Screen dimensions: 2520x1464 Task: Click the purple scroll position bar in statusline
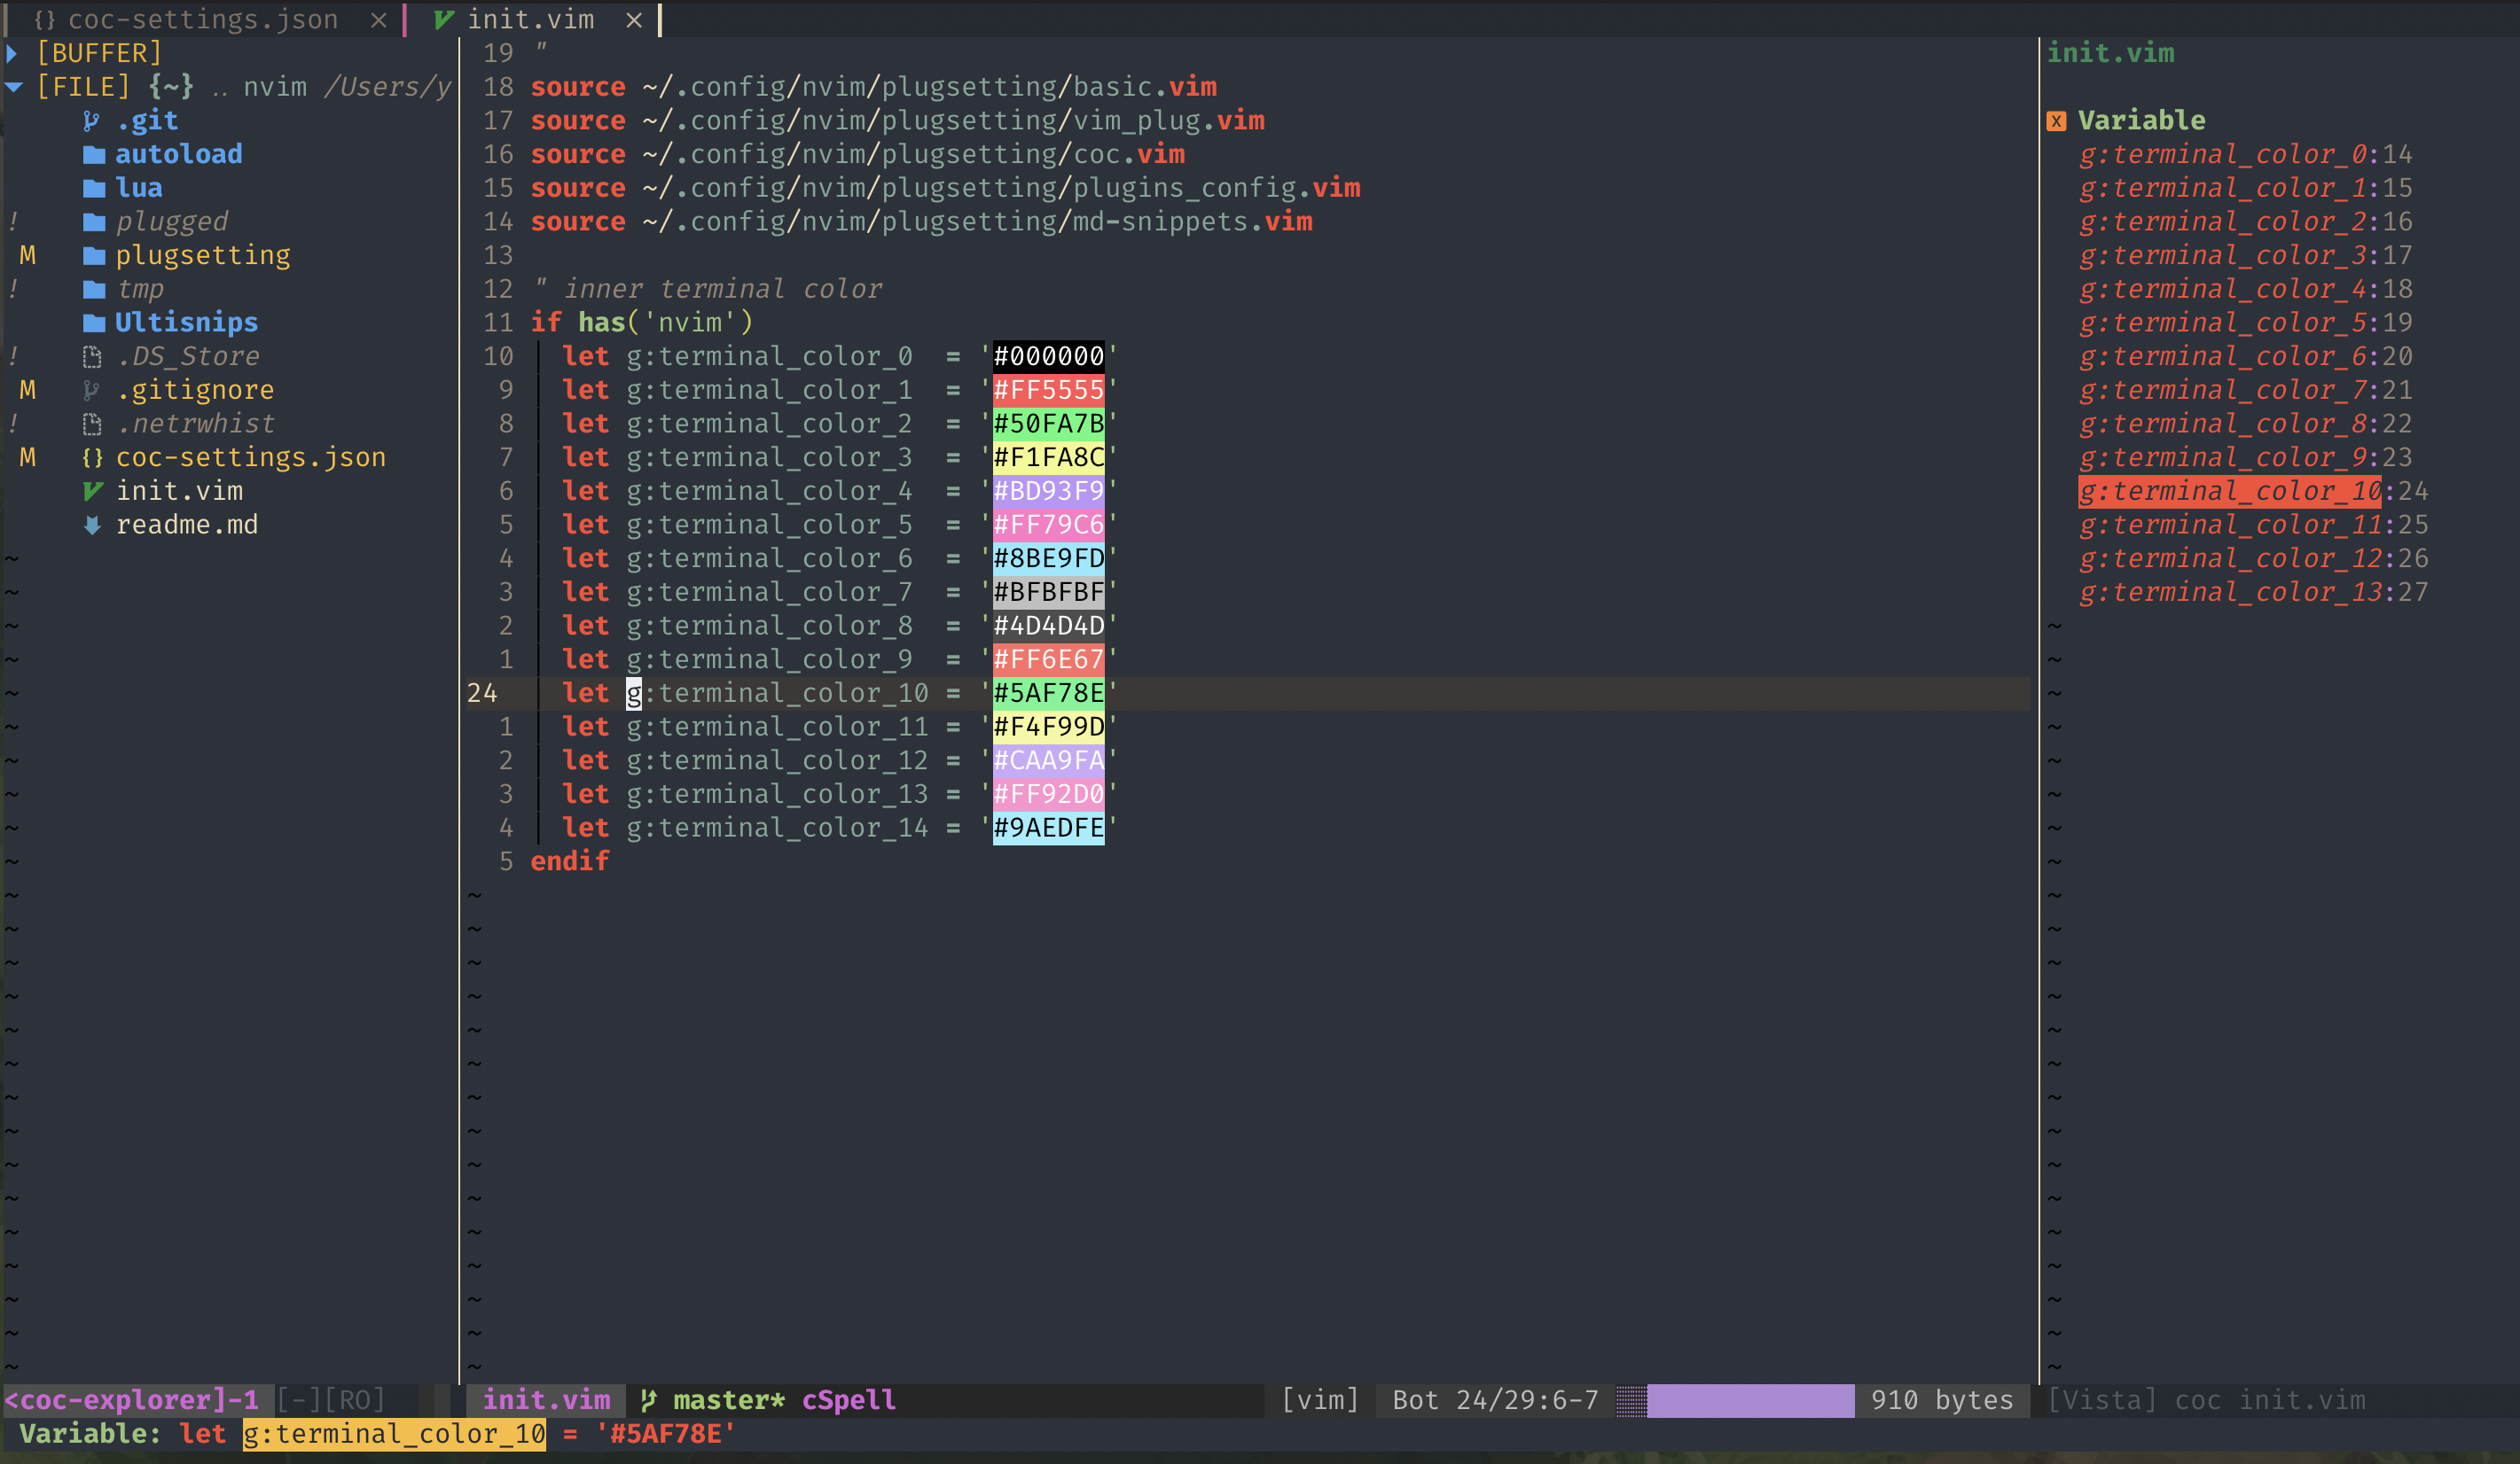point(1749,1400)
